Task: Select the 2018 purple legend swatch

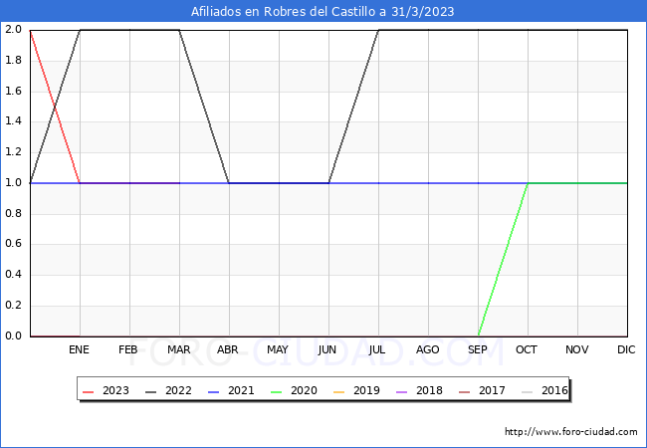Action: click(401, 391)
